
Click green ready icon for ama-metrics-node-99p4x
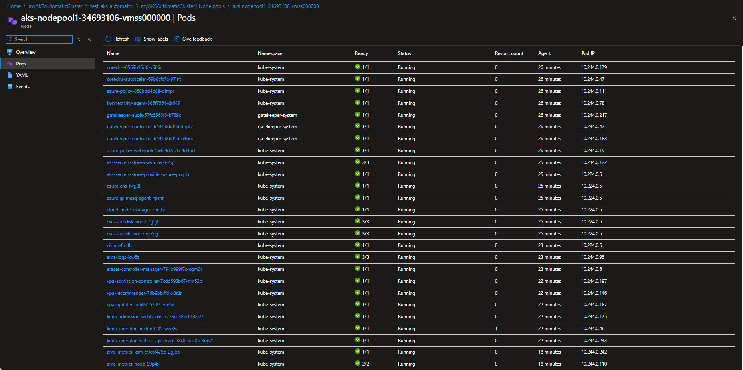coord(357,364)
